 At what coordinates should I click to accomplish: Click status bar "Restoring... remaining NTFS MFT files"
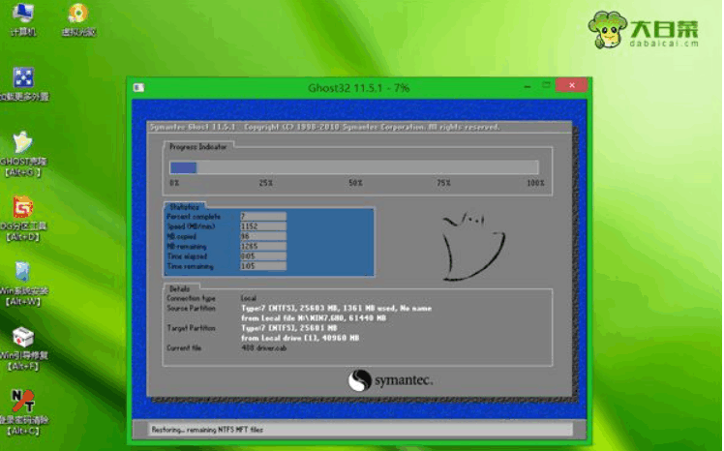[207, 430]
